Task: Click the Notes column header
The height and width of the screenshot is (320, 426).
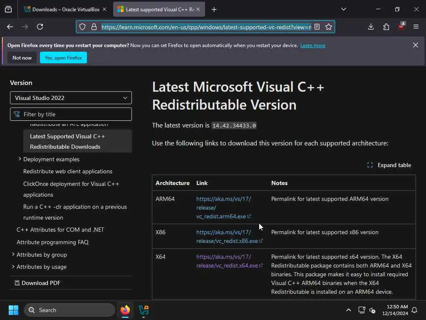Action: click(x=279, y=183)
